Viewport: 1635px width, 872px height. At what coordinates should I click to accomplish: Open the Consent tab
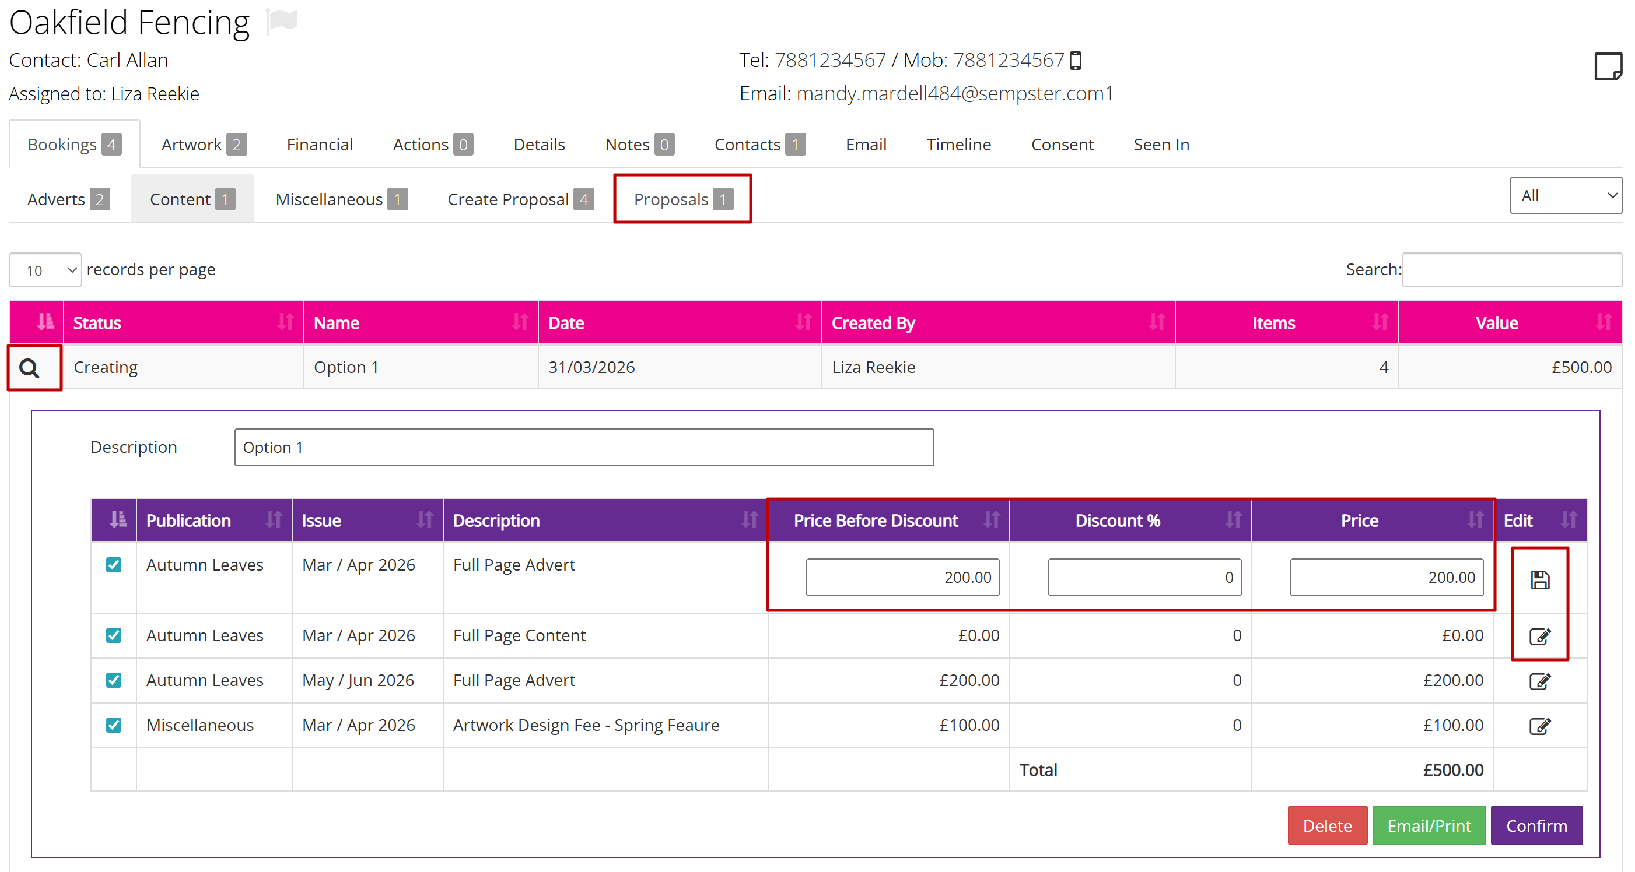(1062, 145)
